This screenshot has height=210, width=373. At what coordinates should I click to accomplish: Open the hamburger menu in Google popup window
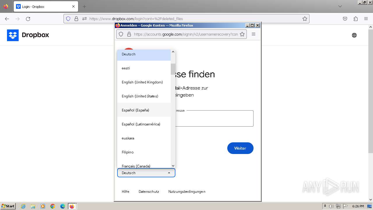point(254,34)
